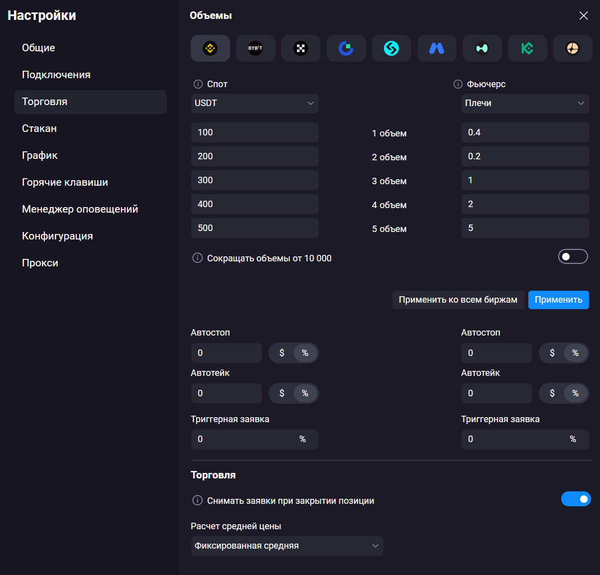This screenshot has width=600, height=575.
Task: Set spot Автостоп unit to dollars
Action: pyautogui.click(x=282, y=353)
